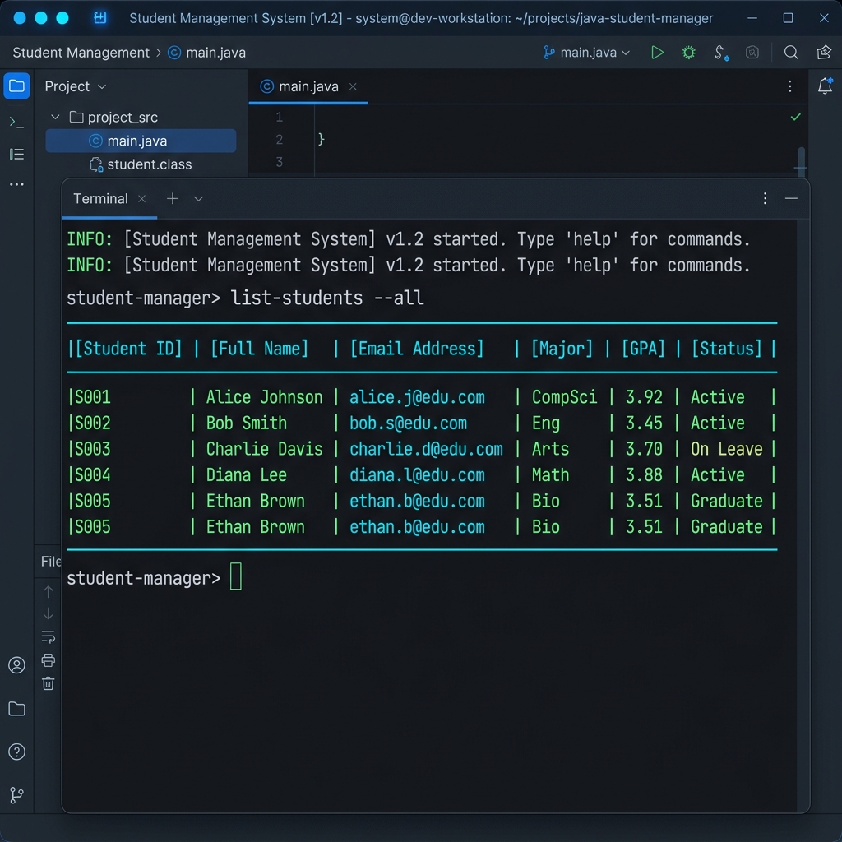Close the Terminal tab
This screenshot has width=842, height=842.
(x=141, y=199)
